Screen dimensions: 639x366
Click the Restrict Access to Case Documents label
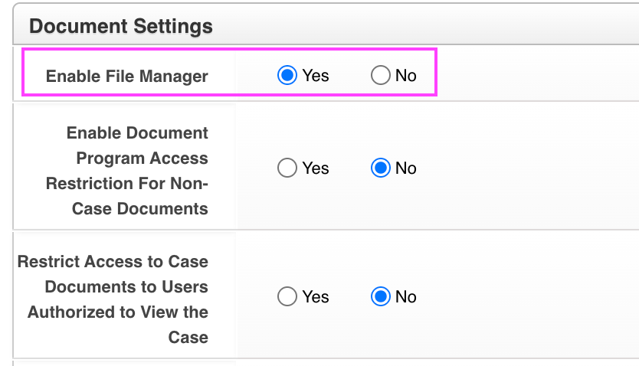coord(113,299)
